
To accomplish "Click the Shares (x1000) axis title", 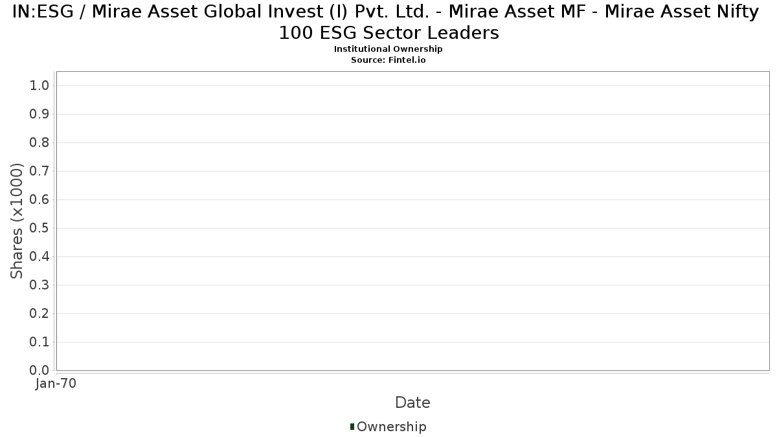I will pos(17,221).
